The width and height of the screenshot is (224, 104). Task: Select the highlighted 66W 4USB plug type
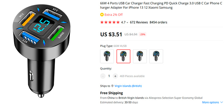[123, 56]
